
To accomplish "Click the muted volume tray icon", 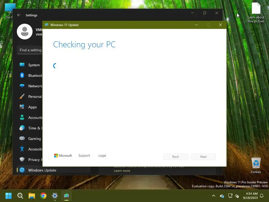I will [237, 196].
